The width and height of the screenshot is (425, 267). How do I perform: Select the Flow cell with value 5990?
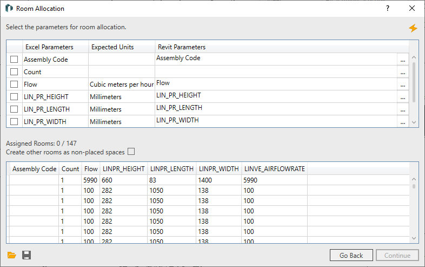(90, 180)
